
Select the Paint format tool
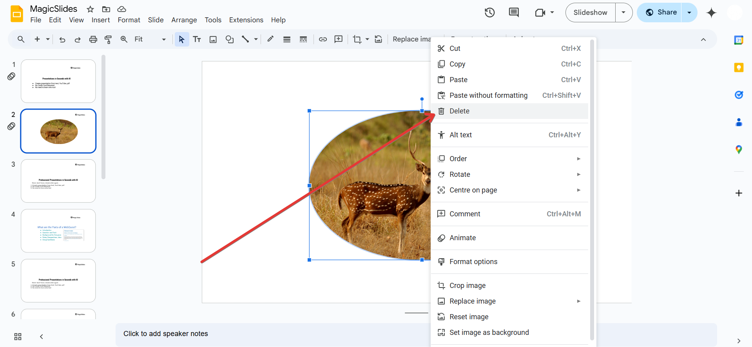click(108, 39)
